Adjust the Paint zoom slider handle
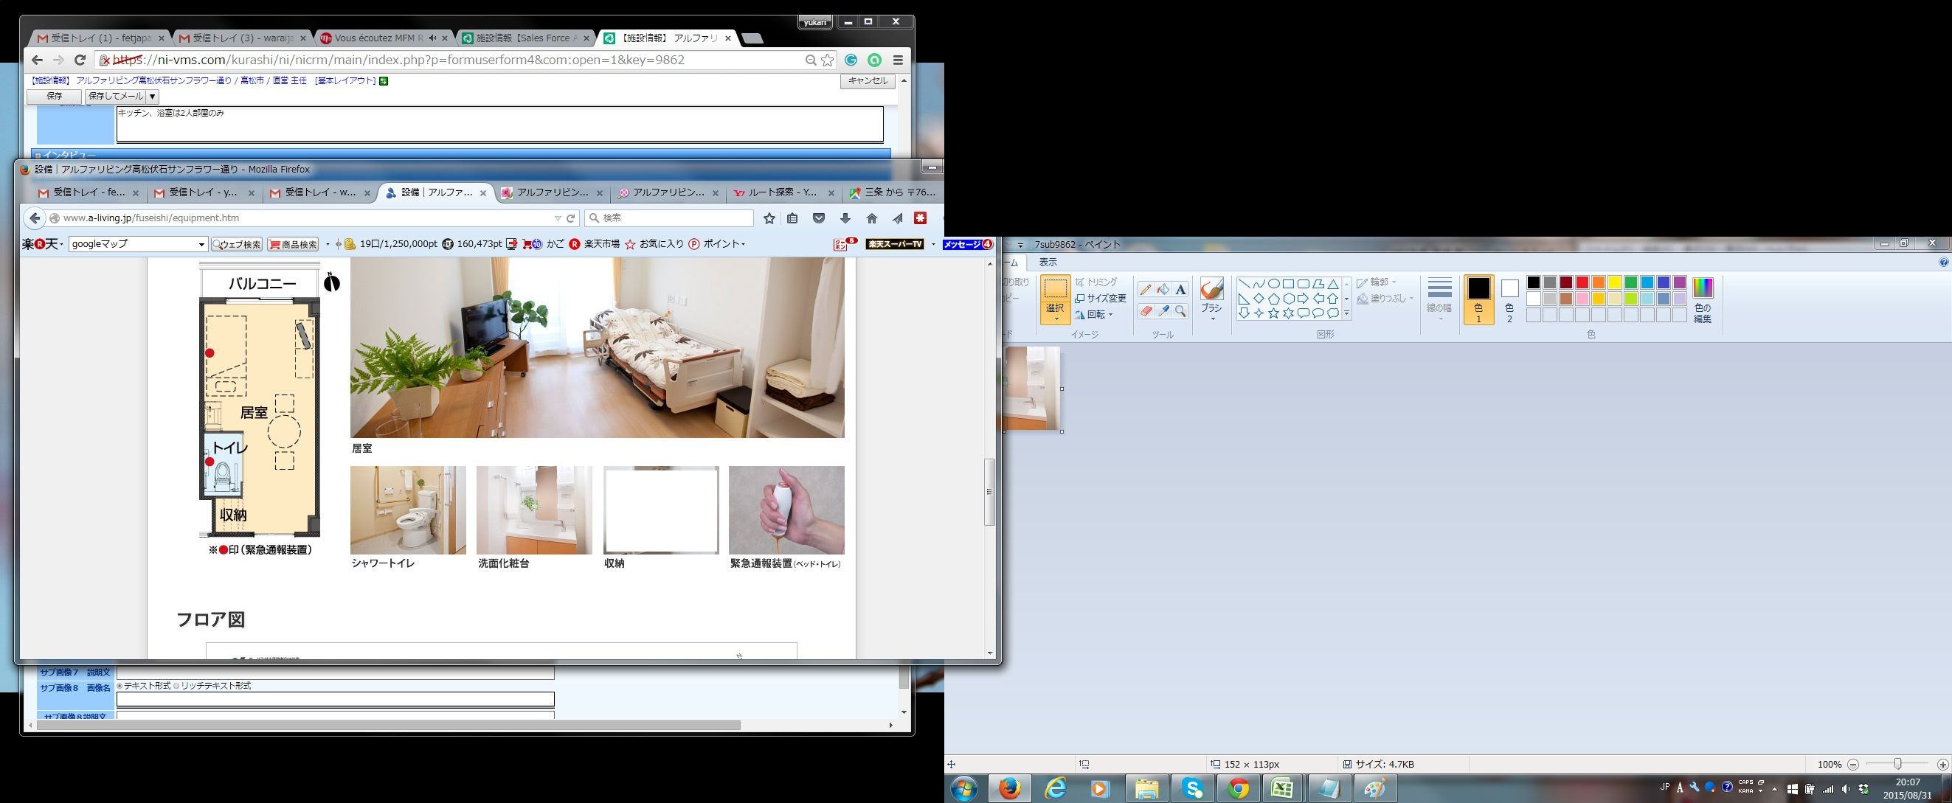 (1897, 765)
